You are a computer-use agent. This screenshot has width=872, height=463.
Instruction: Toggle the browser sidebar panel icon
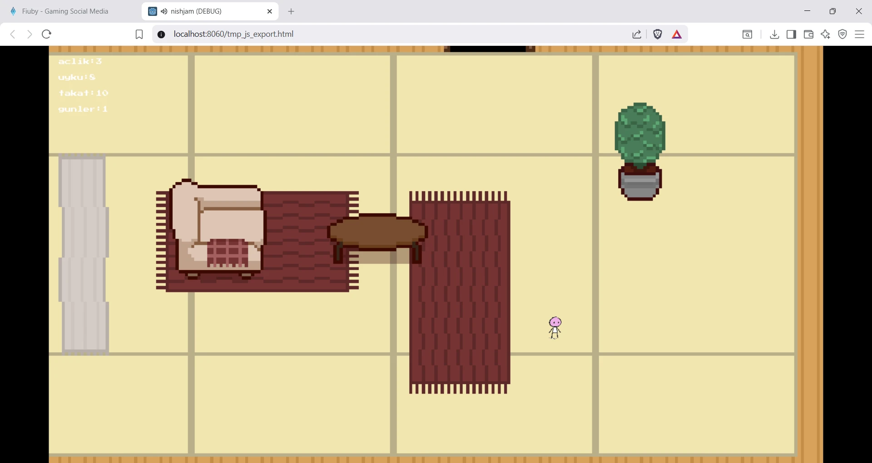point(791,34)
